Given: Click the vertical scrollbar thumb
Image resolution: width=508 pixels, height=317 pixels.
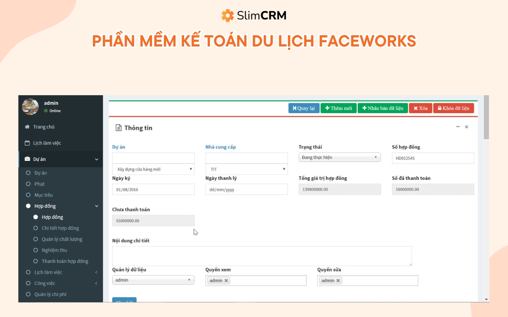Looking at the screenshot, I should pos(486,118).
